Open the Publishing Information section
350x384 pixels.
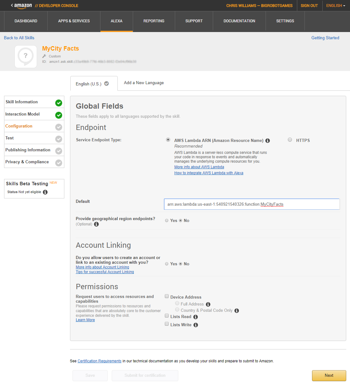pyautogui.click(x=34, y=150)
